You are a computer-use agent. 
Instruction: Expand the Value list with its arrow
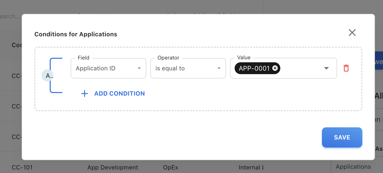[326, 68]
